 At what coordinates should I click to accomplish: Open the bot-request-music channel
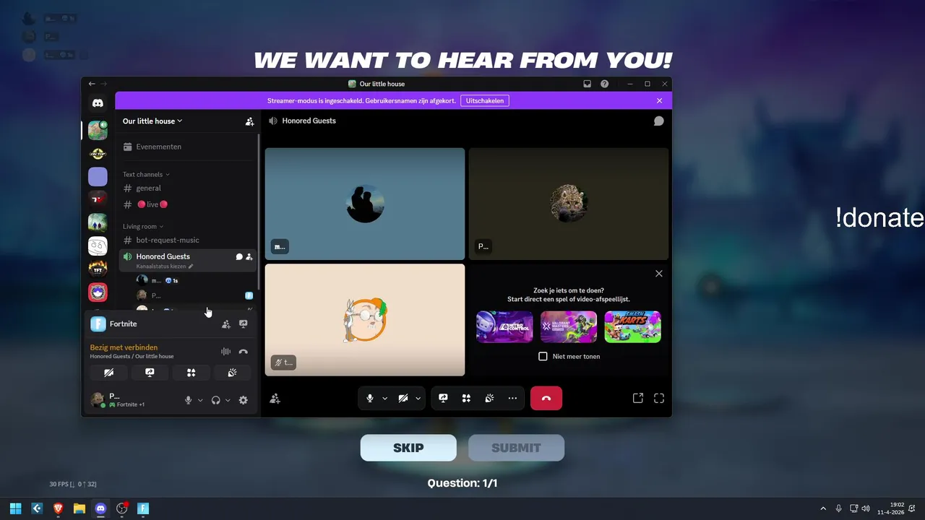pos(188,240)
